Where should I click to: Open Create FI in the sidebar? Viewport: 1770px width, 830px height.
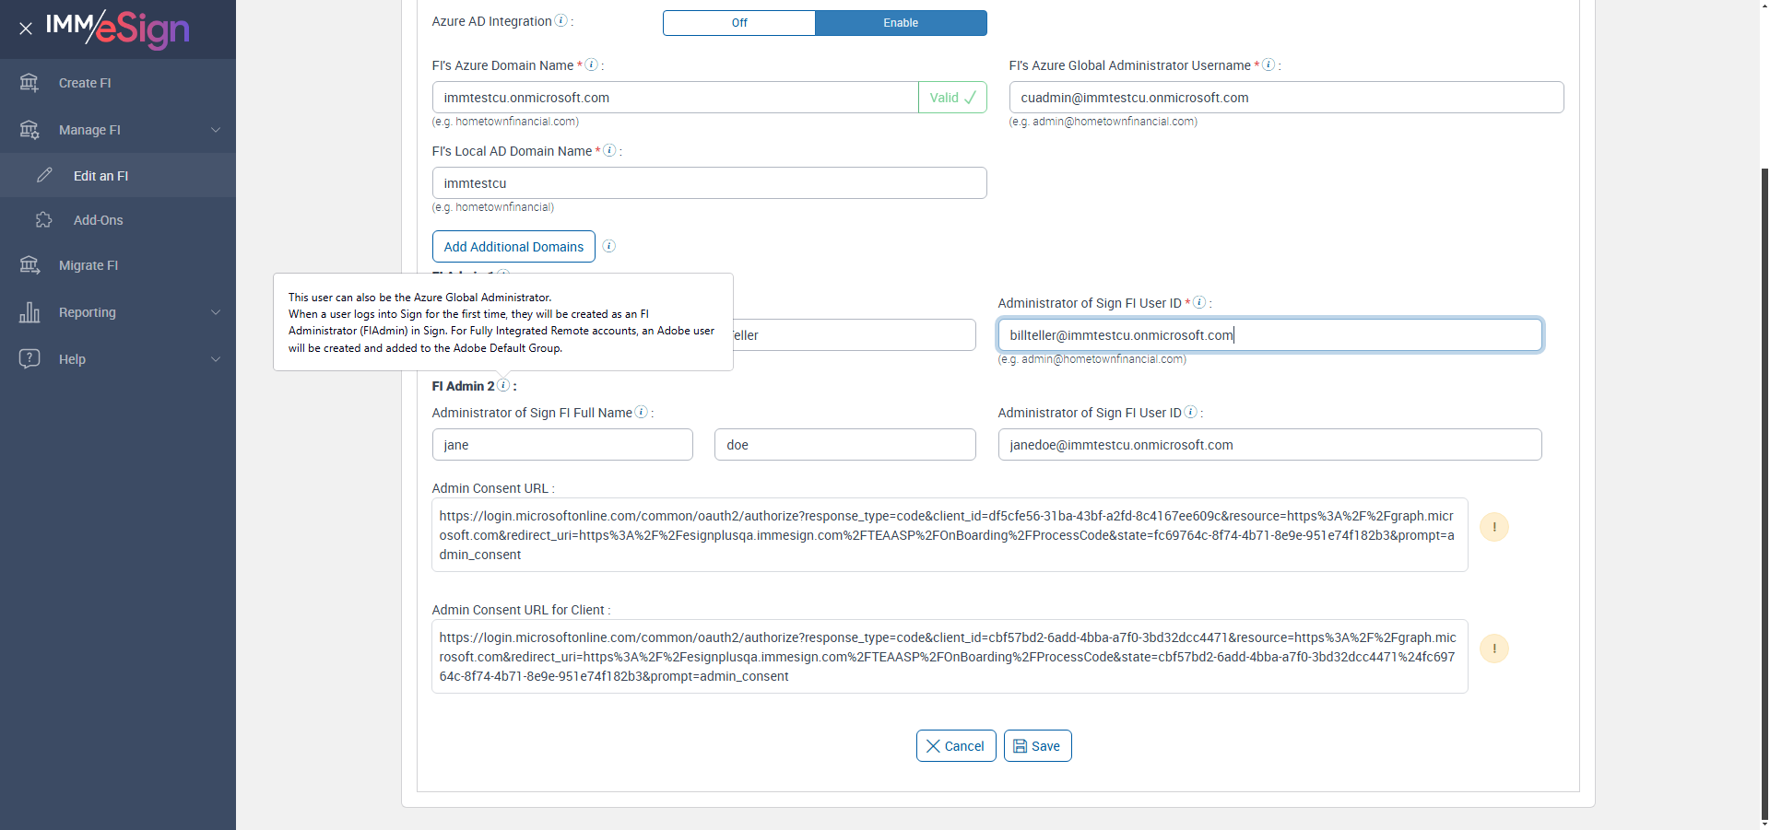[85, 83]
